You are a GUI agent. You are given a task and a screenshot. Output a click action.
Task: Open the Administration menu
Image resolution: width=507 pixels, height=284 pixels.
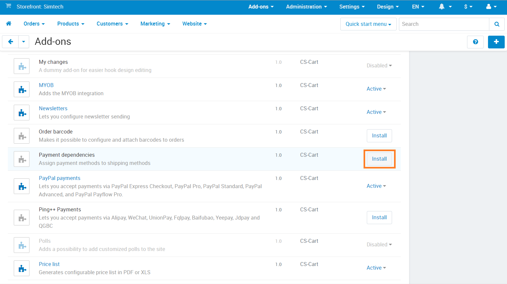tap(307, 7)
